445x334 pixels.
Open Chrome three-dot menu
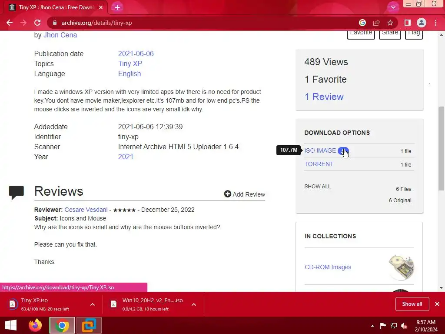[x=435, y=23]
